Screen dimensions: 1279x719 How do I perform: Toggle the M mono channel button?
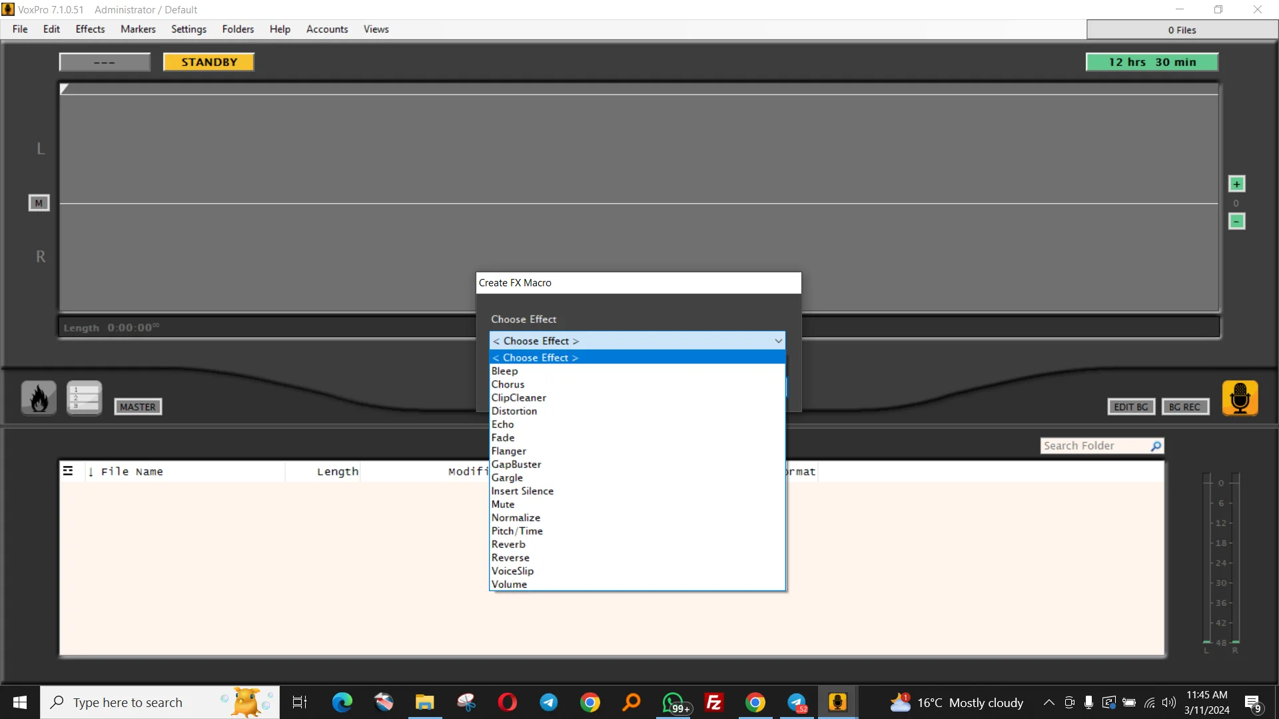coord(39,203)
